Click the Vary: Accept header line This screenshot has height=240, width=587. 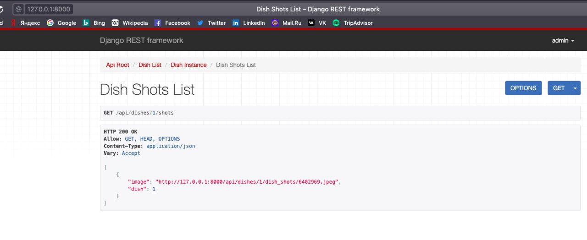[x=122, y=153]
